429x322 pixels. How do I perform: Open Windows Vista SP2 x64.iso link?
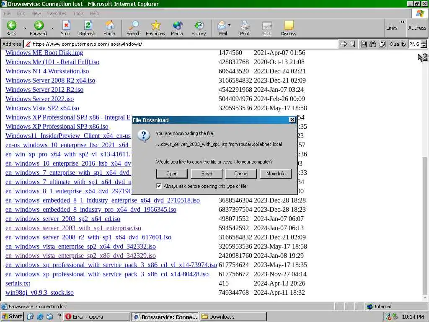(42, 108)
